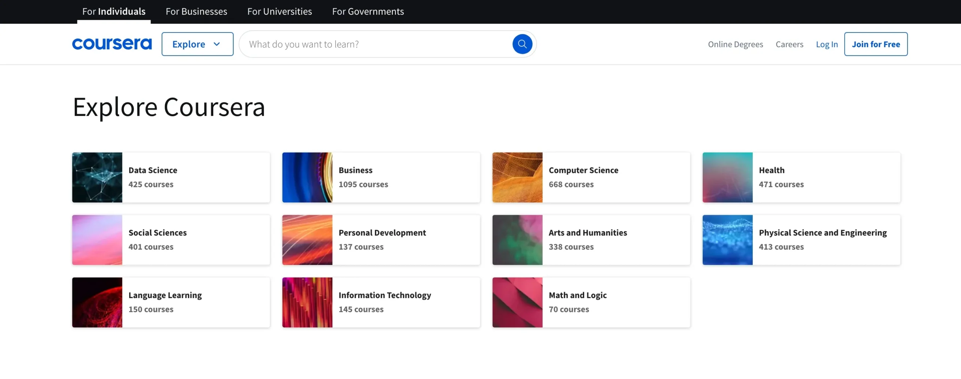
Task: Click the blue search magnifier icon
Action: click(522, 44)
